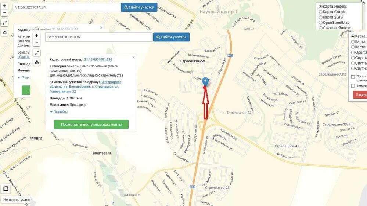This screenshot has height=206, width=367.
Task: Zoom out with outer map minus button
Action: 4,13
